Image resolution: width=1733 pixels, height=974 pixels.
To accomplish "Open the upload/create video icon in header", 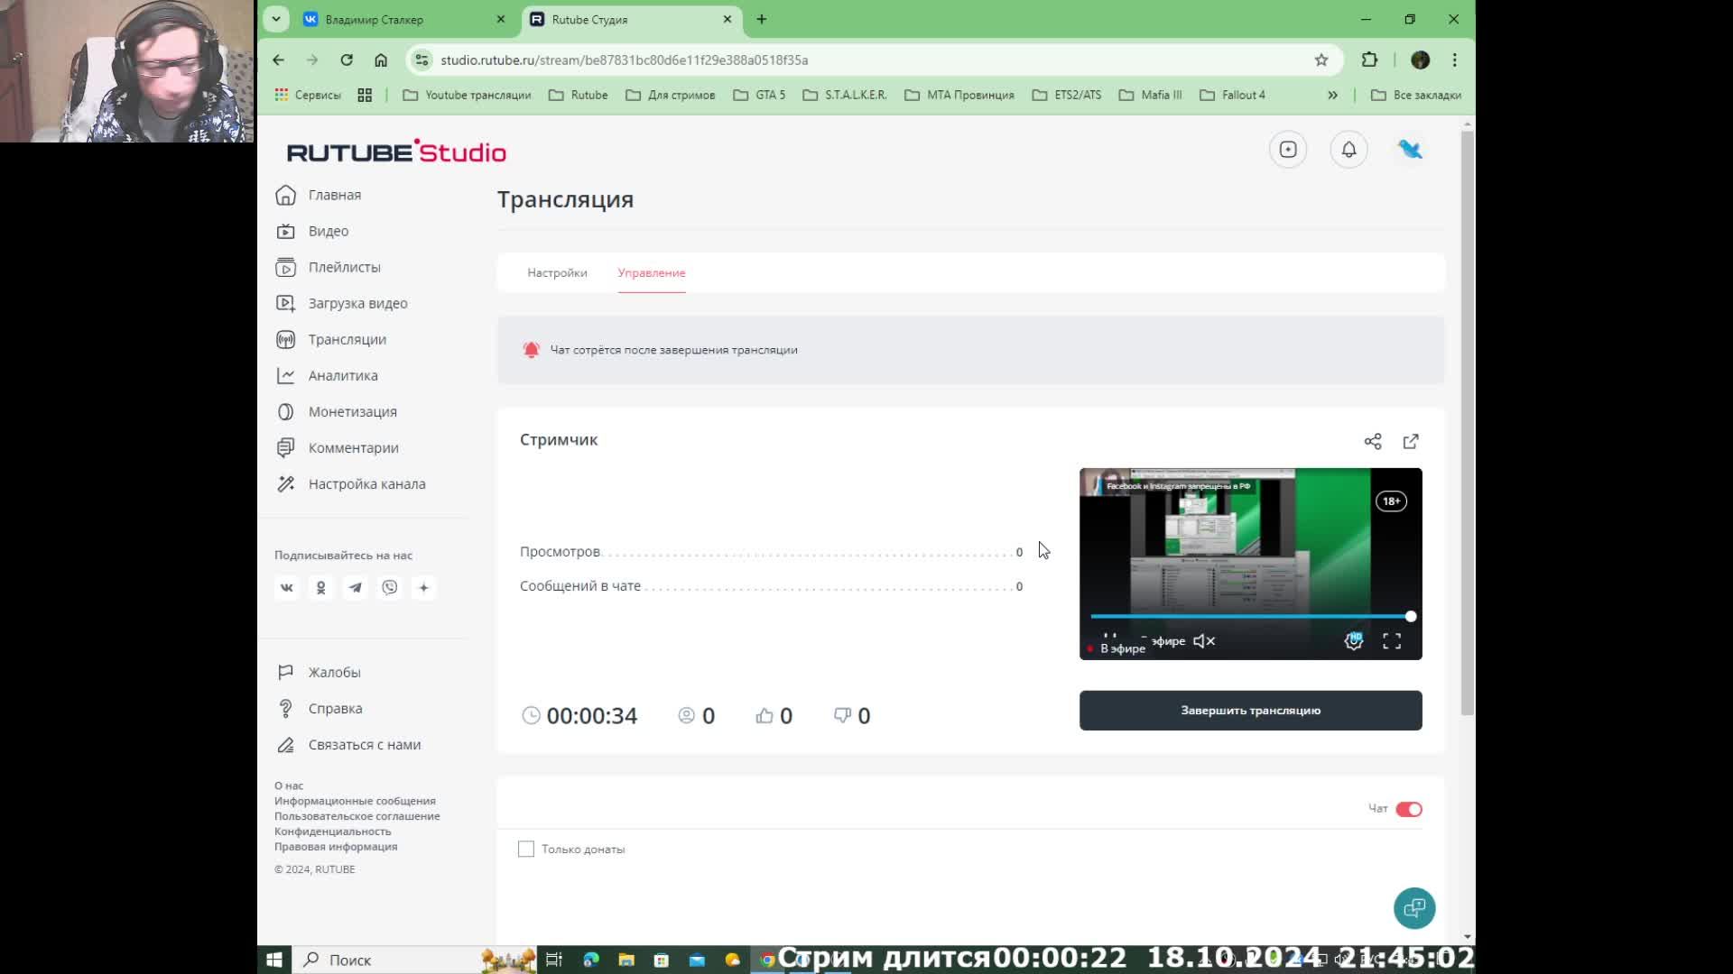I will click(x=1288, y=150).
